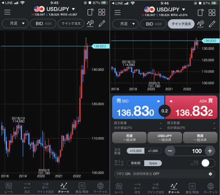Expand 月足 timeframe dropdown on left screen

click(x=15, y=23)
